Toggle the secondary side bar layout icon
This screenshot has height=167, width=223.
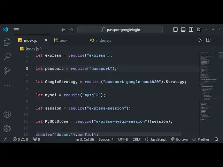point(191,30)
